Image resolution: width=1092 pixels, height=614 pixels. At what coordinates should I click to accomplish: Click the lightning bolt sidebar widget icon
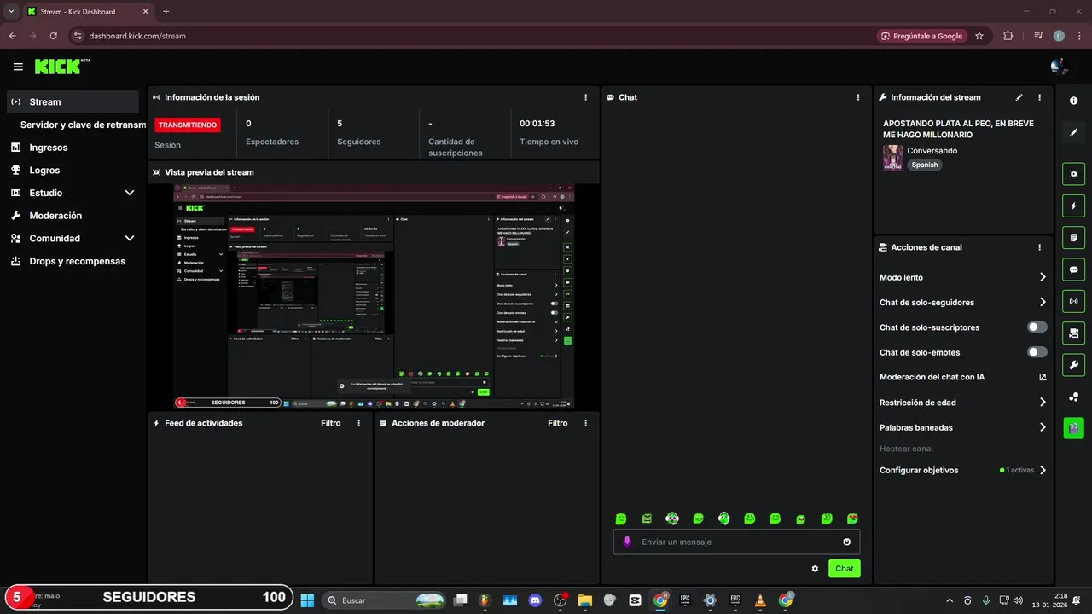[1073, 206]
